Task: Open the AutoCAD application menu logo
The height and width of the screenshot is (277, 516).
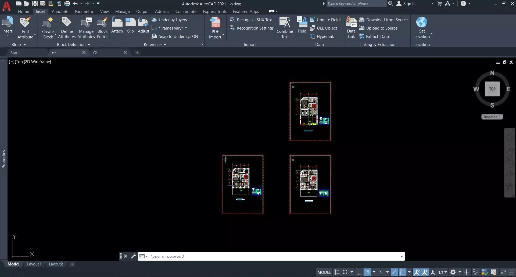Action: coord(6,6)
